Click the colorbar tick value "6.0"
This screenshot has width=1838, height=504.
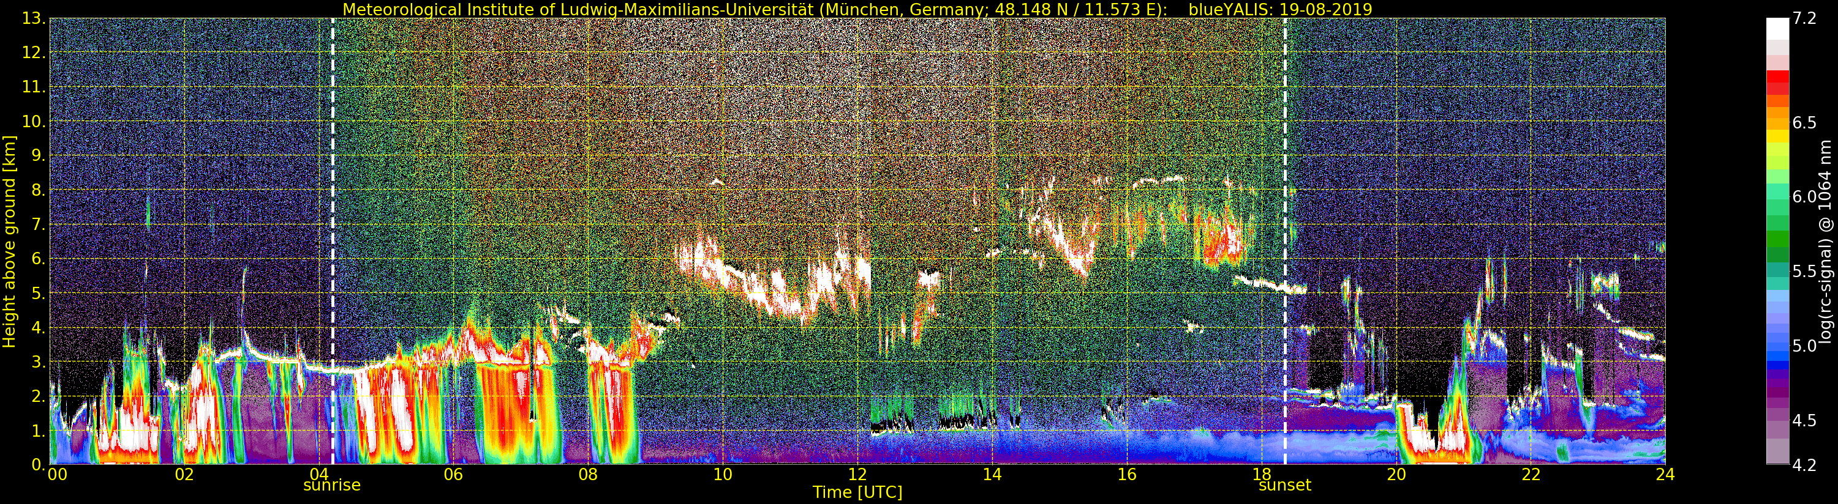click(1804, 197)
